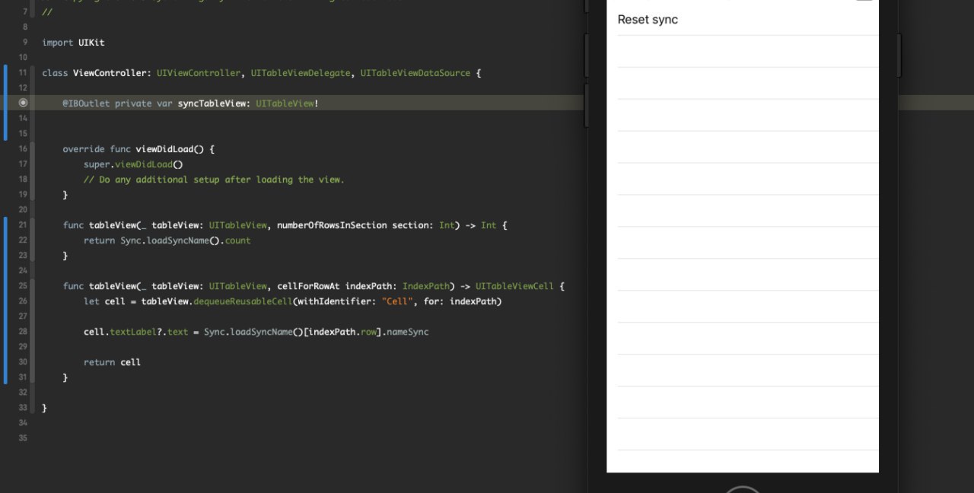Click line number 25 in the gutter
Viewport: 974px width, 493px height.
coord(23,286)
